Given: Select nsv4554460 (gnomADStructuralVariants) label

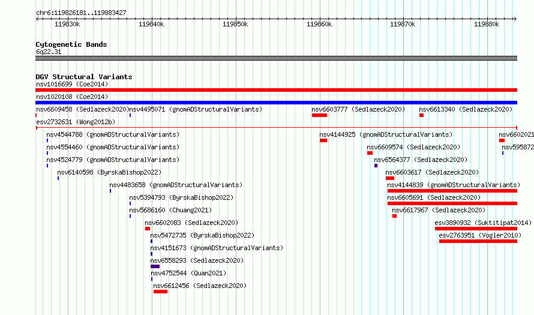Looking at the screenshot, I should pyautogui.click(x=113, y=147).
